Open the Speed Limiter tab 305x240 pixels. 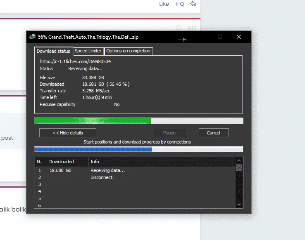[x=88, y=51]
